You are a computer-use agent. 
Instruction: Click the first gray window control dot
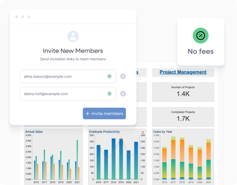click(17, 17)
